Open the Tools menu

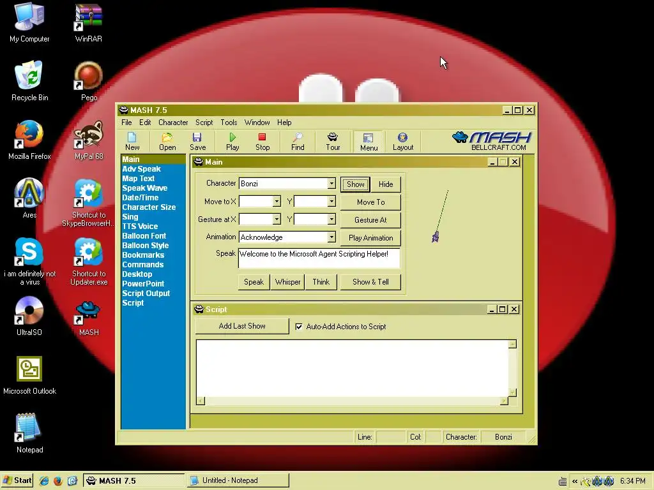pyautogui.click(x=229, y=122)
